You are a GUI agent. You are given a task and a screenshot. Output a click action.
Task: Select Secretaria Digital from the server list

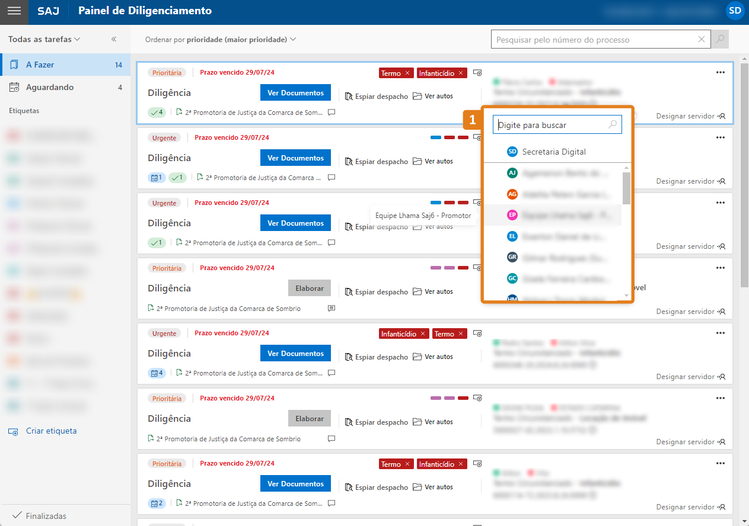(553, 152)
